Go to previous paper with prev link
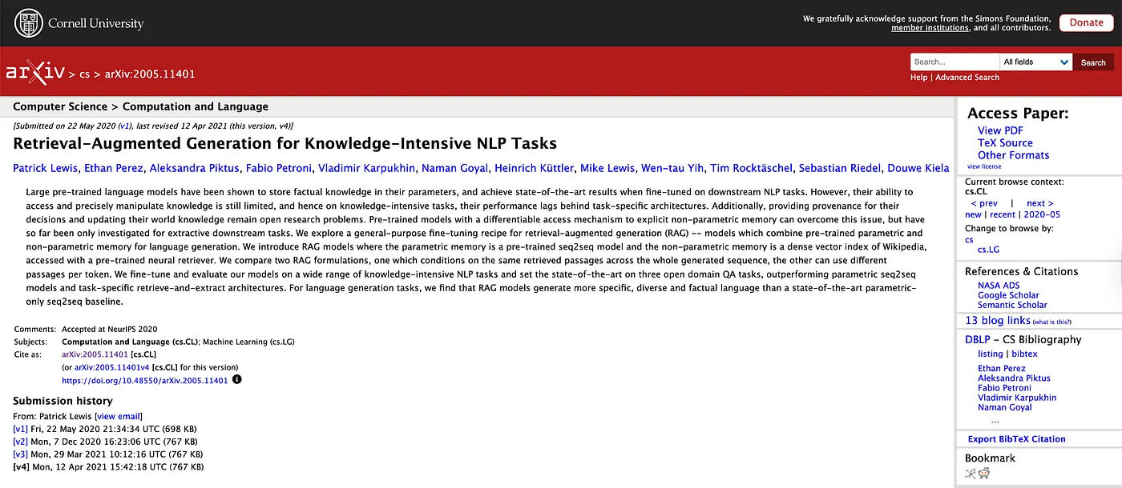 coord(984,203)
